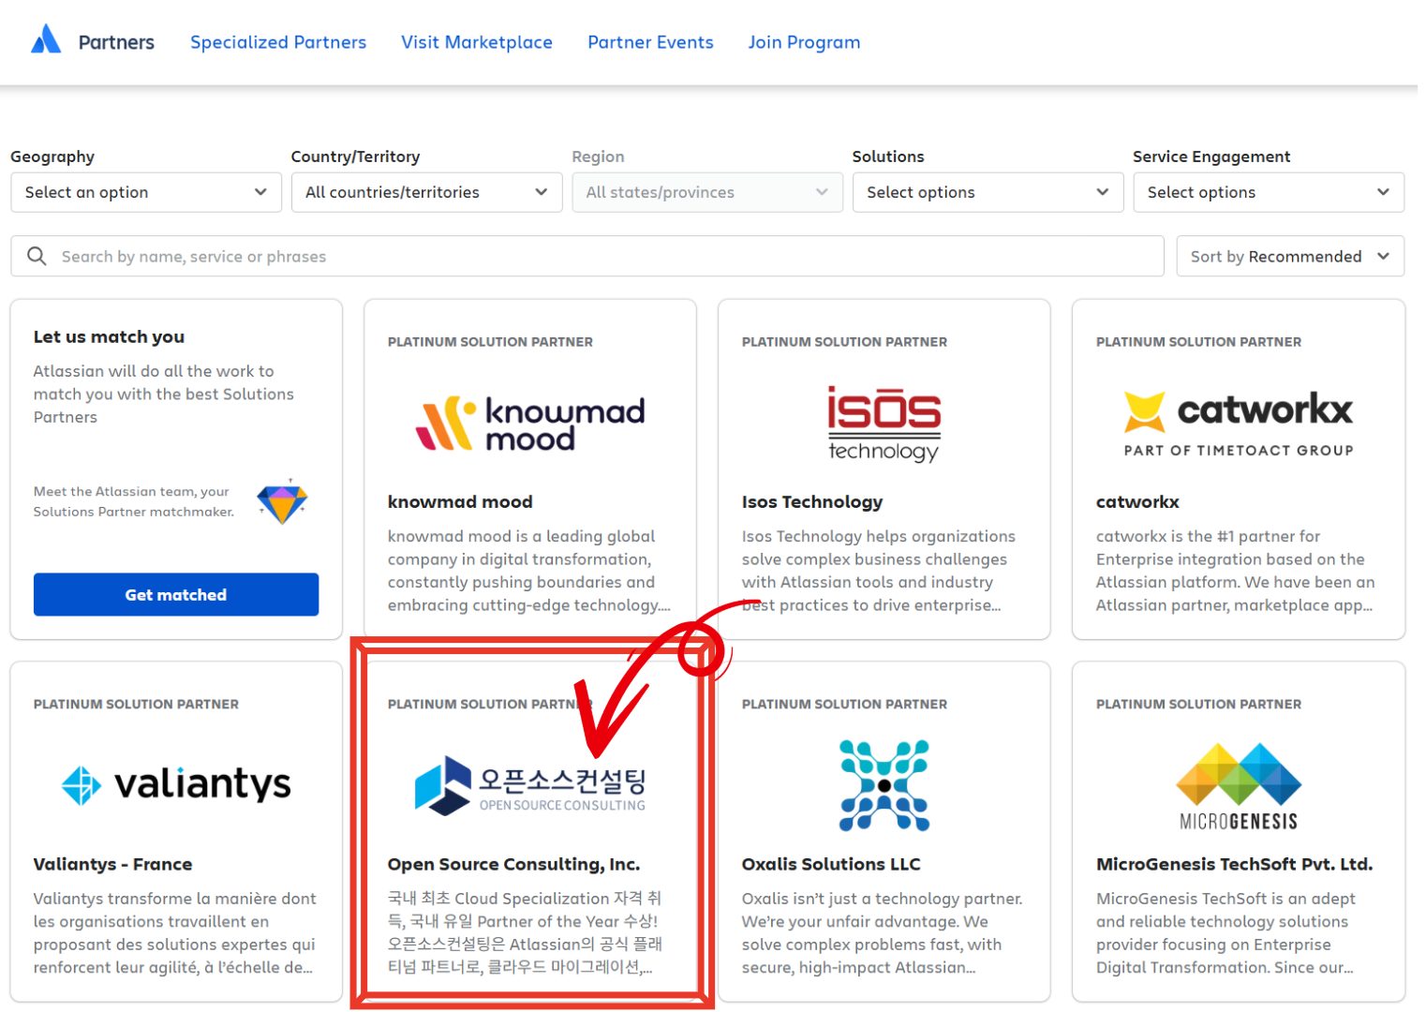1426x1012 pixels.
Task: Open the knowmad mood logo
Action: click(530, 423)
